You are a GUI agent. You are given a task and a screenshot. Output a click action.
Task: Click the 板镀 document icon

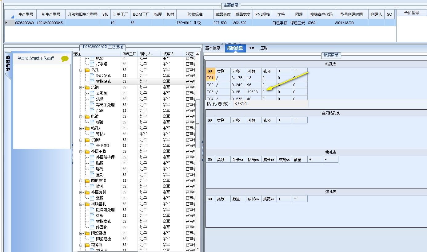pos(92,122)
